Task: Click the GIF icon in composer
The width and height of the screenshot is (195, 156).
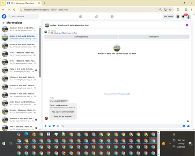Action: coord(58,126)
